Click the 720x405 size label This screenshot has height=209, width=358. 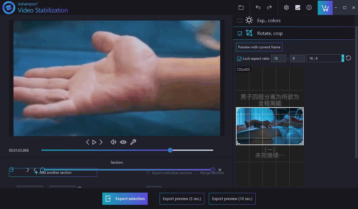coord(243,69)
